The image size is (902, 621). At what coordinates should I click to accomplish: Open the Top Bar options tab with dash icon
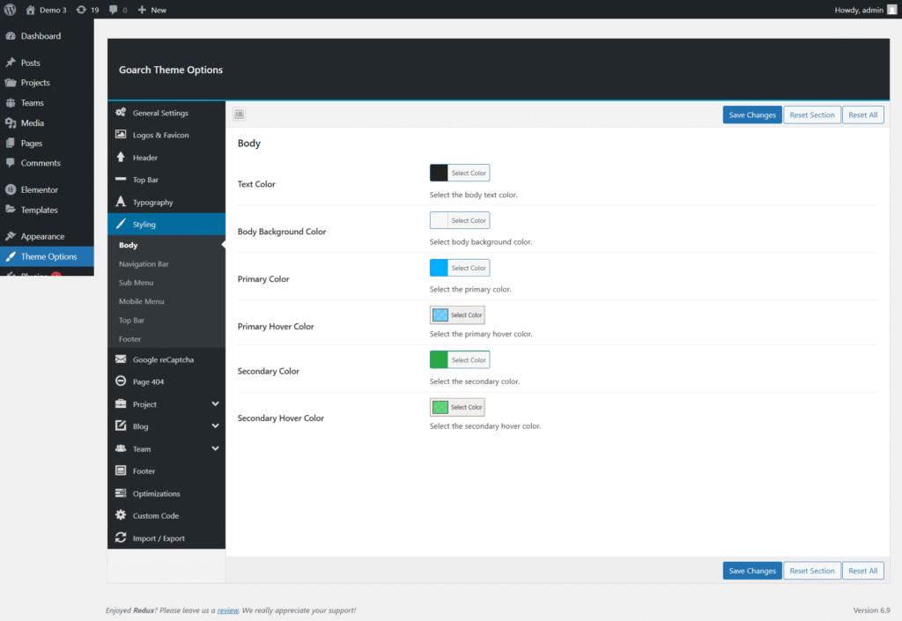[166, 180]
